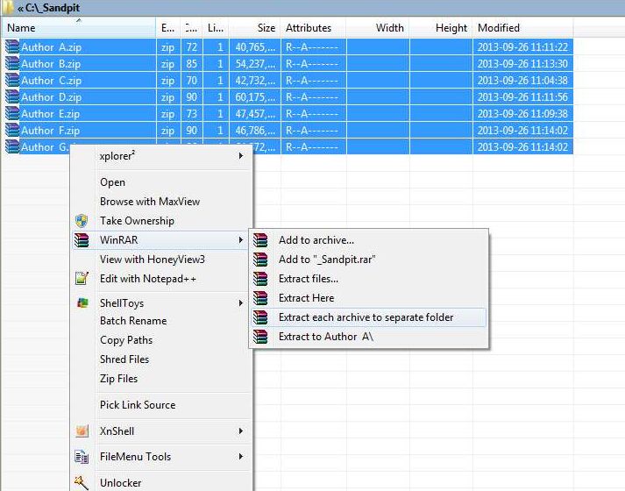Screen dimensions: 625x491
Task: Click size value 60,175 for Author D.zip
Action: [x=255, y=97]
